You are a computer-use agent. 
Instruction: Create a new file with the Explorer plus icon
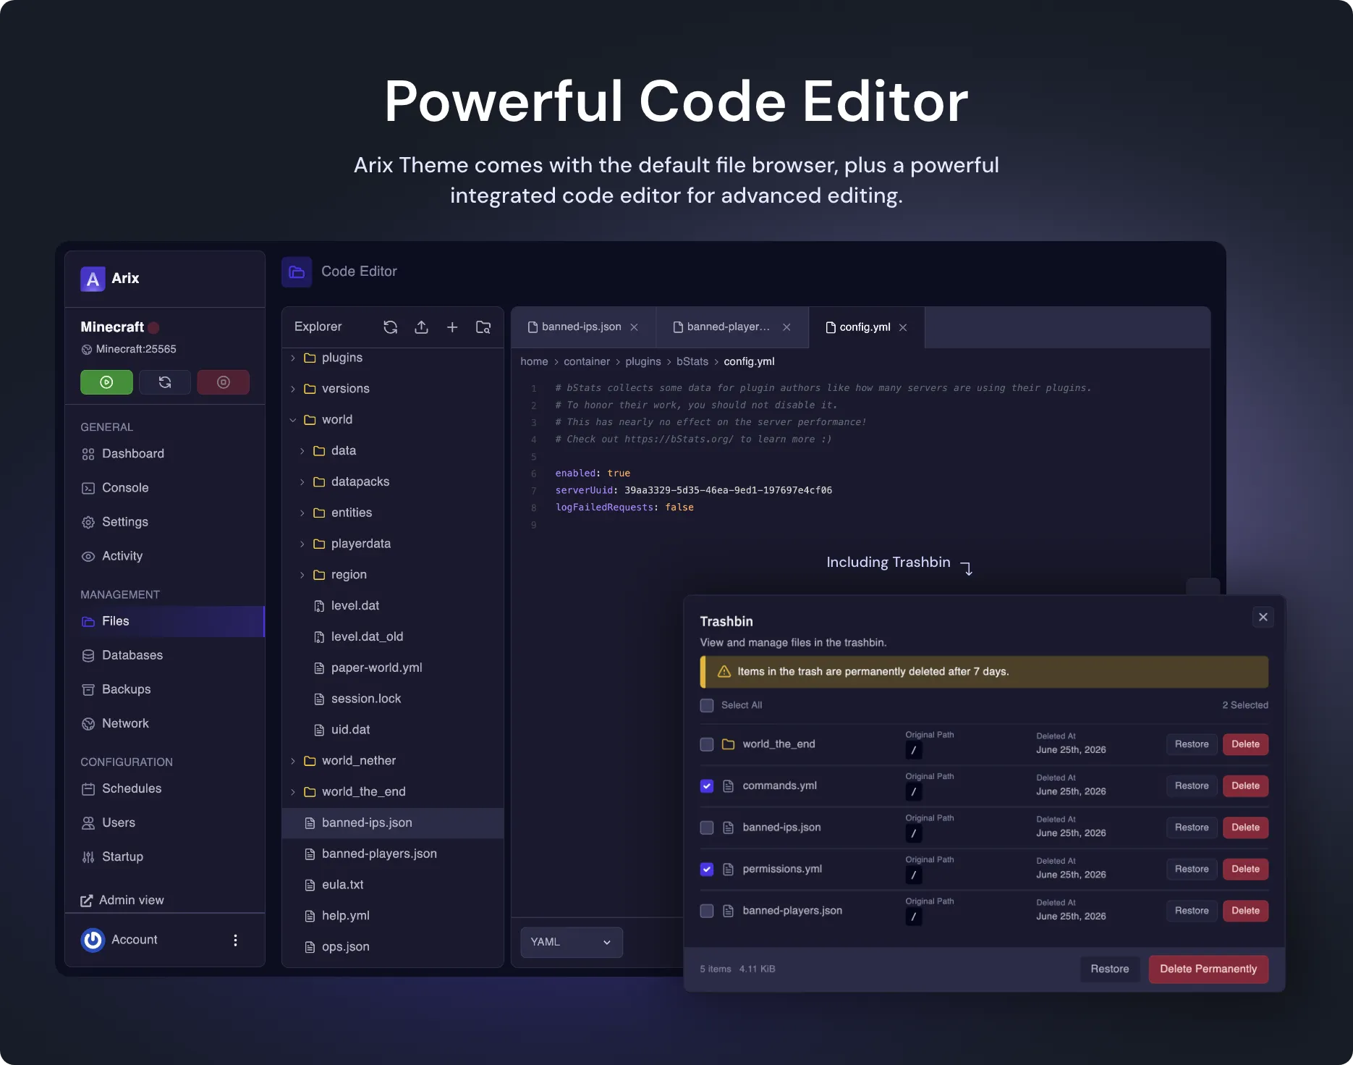pyautogui.click(x=452, y=327)
